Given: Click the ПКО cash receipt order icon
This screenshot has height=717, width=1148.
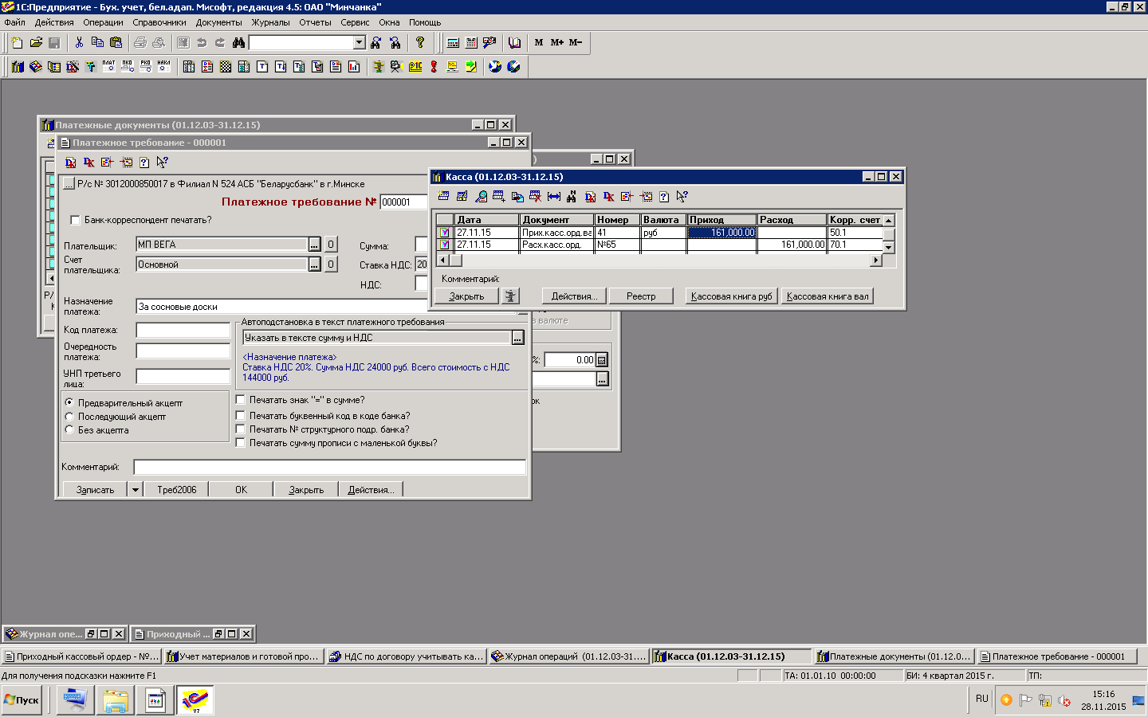Looking at the screenshot, I should click(128, 66).
